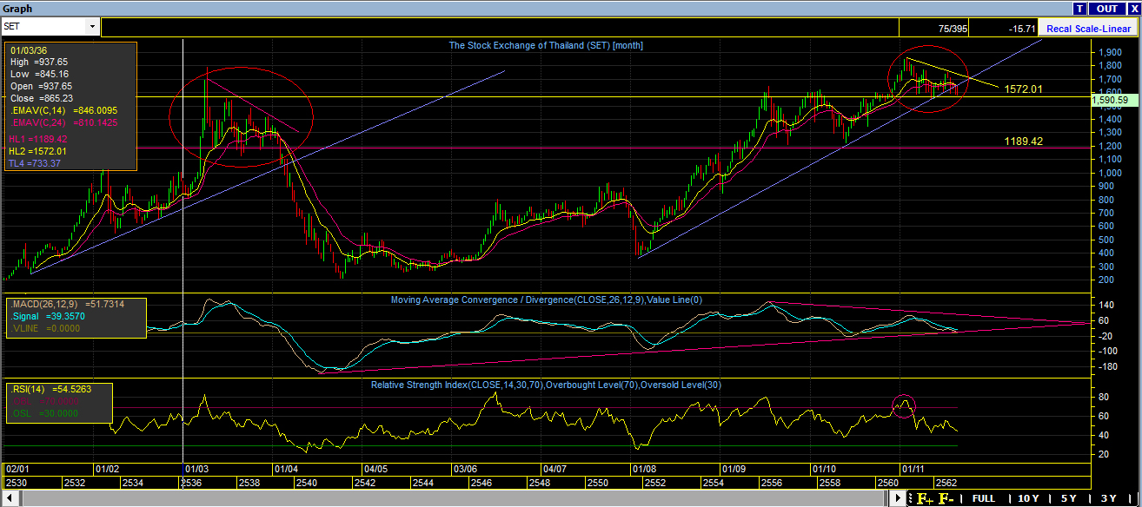Screen dimensions: 1142x507
Task: Click the 1189.42 horizontal line label
Action: tap(1023, 141)
